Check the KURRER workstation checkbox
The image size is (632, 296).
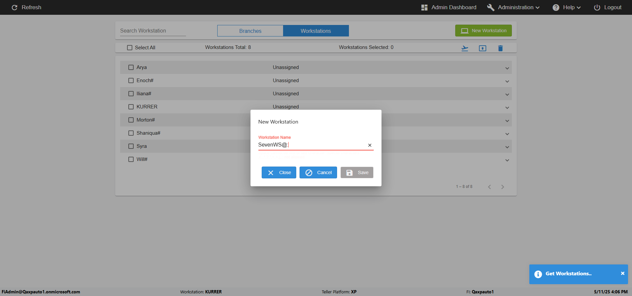131,107
